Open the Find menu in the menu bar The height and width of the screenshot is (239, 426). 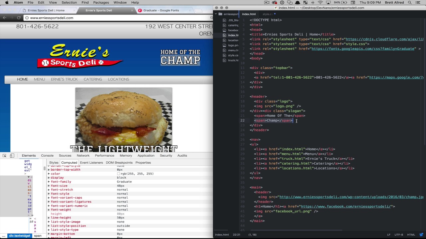pyautogui.click(x=85, y=3)
